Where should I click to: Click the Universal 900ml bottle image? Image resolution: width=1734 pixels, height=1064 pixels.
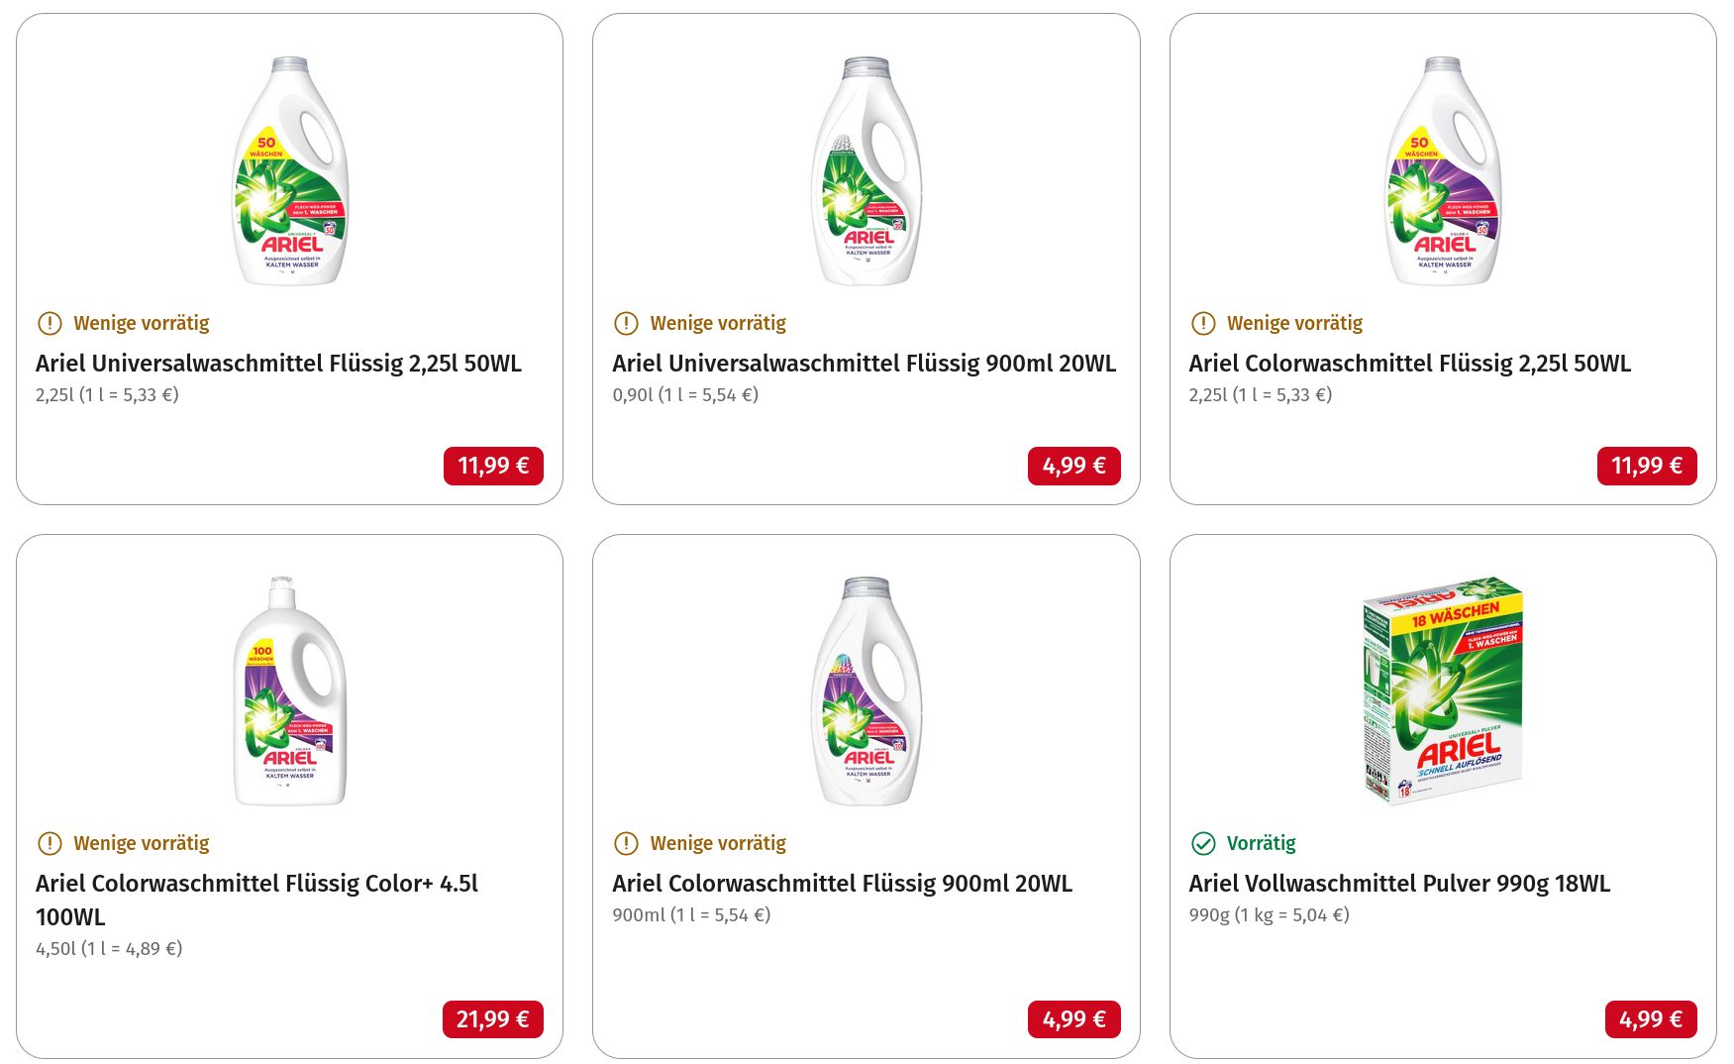click(x=867, y=171)
